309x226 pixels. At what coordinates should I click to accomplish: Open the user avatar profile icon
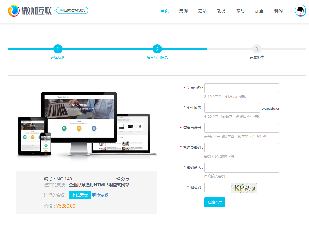click(x=300, y=11)
